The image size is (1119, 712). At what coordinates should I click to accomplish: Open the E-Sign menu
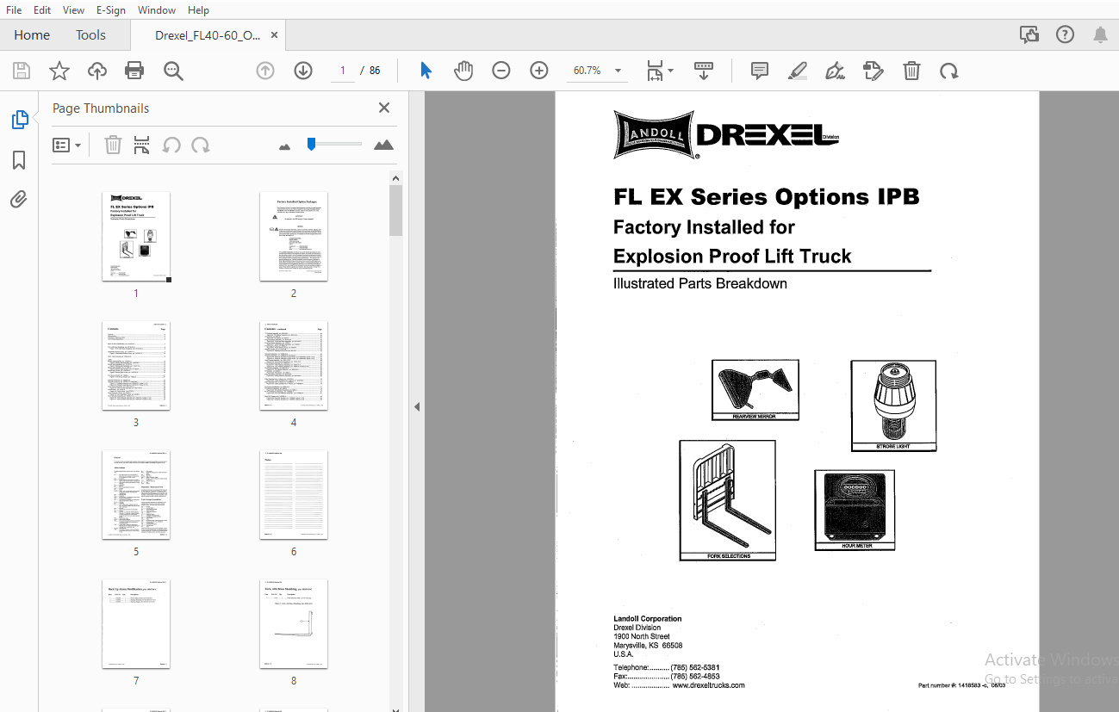coord(110,9)
